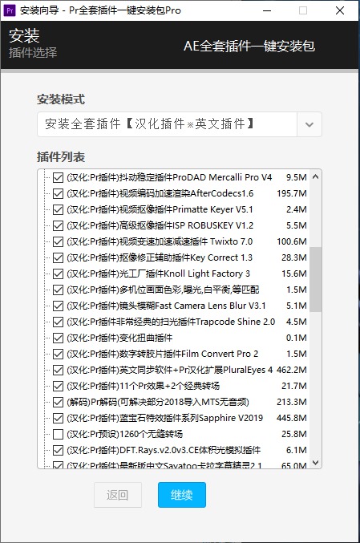The height and width of the screenshot is (543, 360).
Task: Uncheck AfterCodecs1.6 plugin checkbox
Action: point(58,193)
